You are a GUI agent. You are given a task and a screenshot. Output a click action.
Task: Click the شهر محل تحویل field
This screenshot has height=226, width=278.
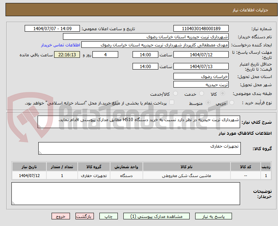201,85
